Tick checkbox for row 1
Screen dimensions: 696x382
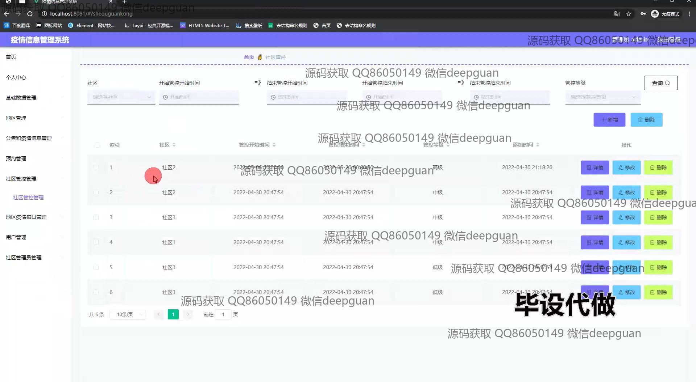tap(96, 167)
